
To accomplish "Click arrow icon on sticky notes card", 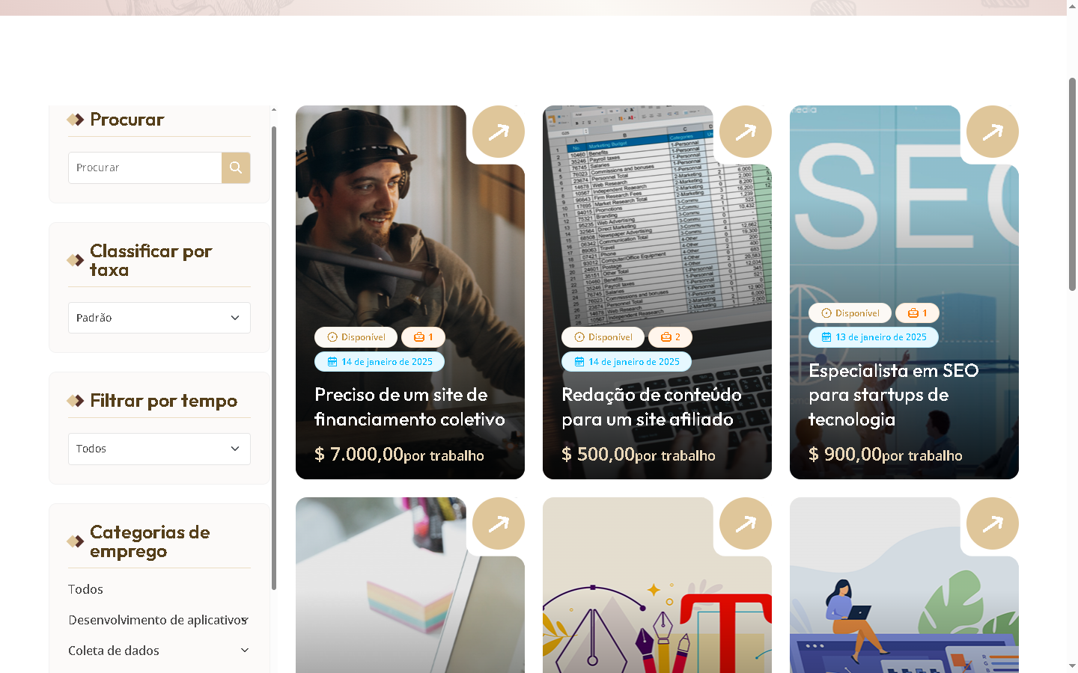I will click(499, 523).
